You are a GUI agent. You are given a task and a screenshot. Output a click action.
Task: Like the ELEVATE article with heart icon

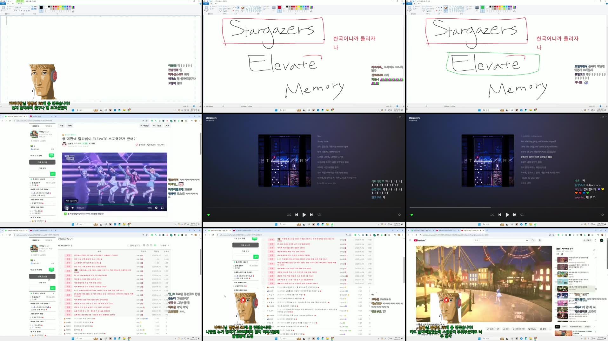pyautogui.click(x=137, y=145)
